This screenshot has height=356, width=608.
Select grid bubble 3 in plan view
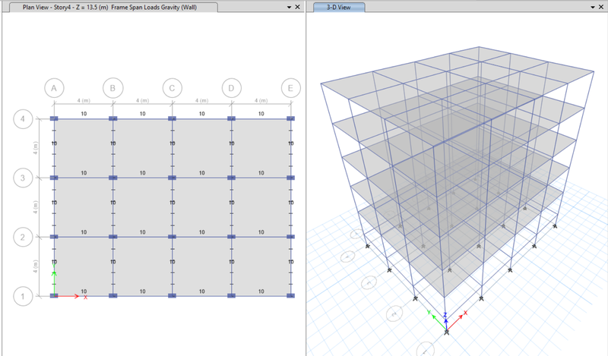pyautogui.click(x=23, y=178)
